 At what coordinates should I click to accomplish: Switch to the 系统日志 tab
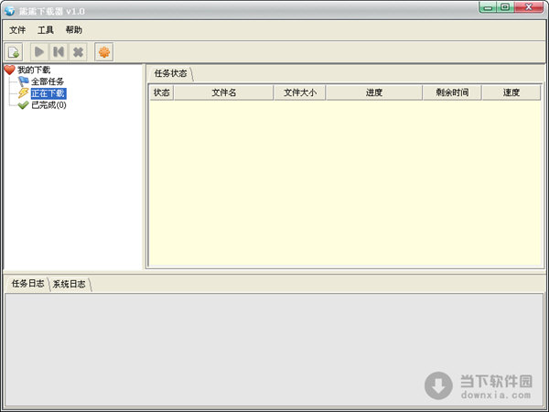[70, 284]
